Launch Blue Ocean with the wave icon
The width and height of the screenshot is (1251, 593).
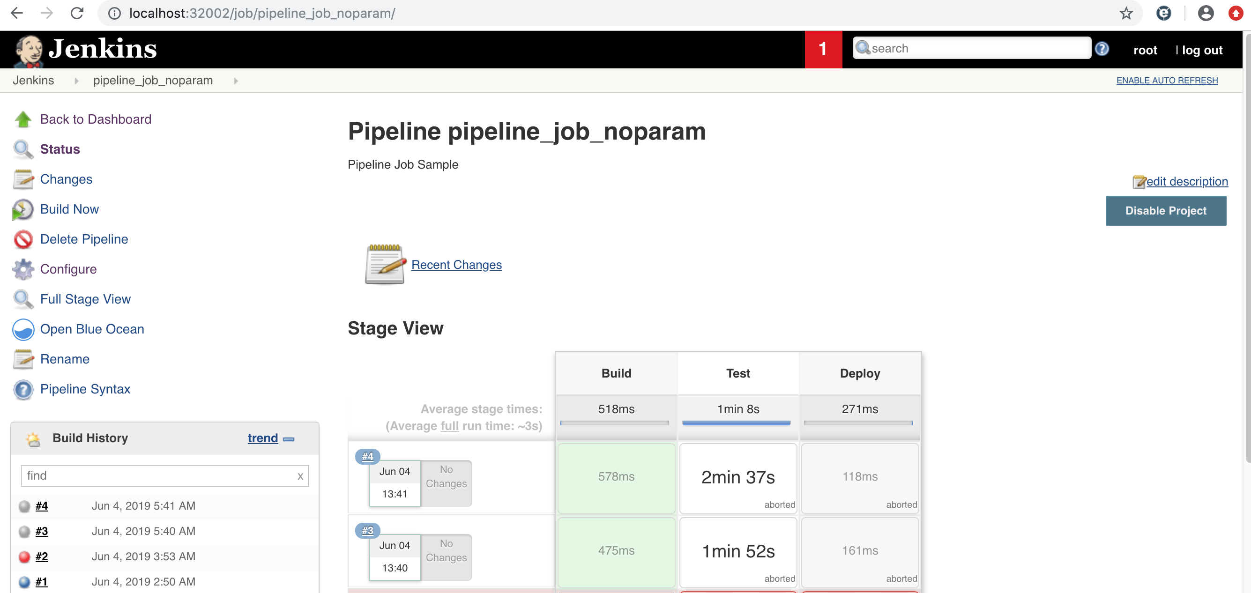click(22, 329)
